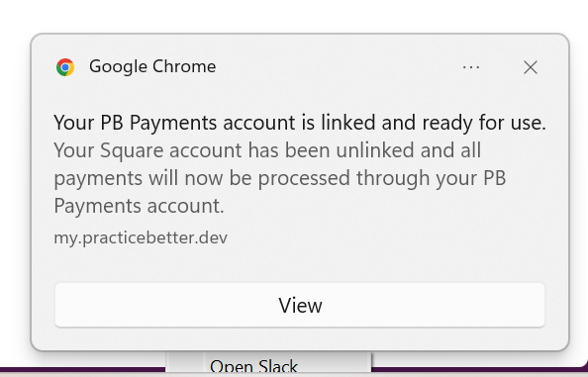Open the notification options ellipsis menu

tap(471, 67)
